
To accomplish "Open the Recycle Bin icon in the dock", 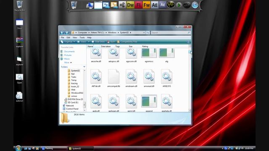I will [x=74, y=5].
